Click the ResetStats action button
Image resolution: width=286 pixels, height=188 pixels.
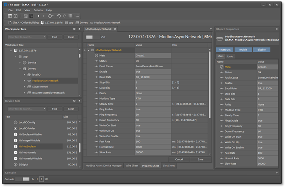(225, 50)
